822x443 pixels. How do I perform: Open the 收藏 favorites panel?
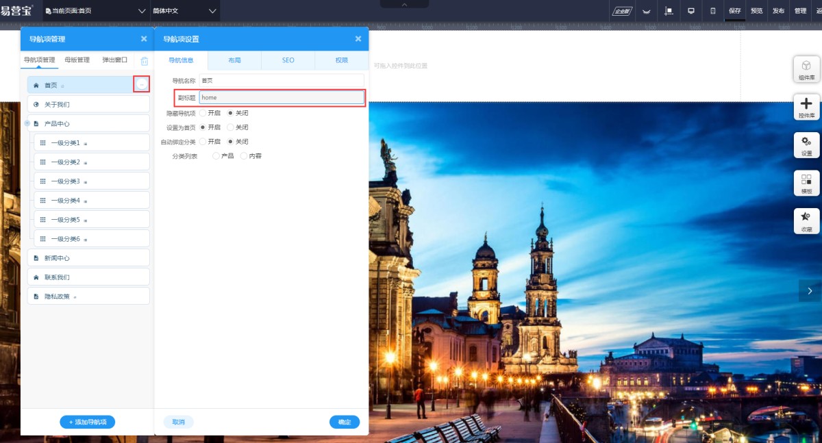tap(806, 220)
